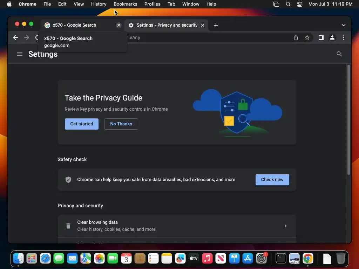
Task: Click the Chrome icon in the Dock
Action: coord(308,259)
